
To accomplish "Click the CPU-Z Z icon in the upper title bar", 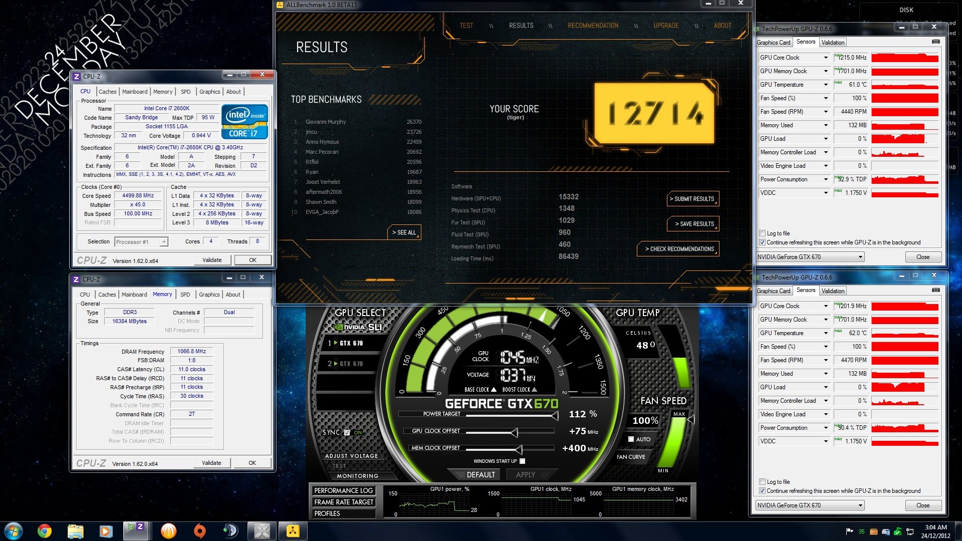I will (x=77, y=77).
